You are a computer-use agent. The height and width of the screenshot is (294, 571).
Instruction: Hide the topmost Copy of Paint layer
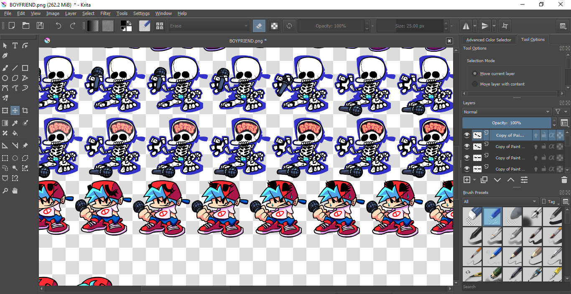pyautogui.click(x=467, y=135)
